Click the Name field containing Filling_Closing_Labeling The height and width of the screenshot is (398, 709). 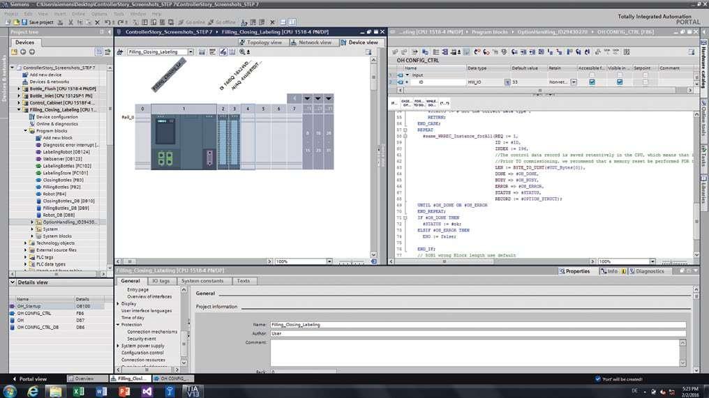pyautogui.click(x=478, y=324)
